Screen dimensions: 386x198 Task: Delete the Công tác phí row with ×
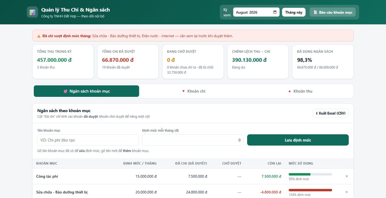(x=347, y=176)
